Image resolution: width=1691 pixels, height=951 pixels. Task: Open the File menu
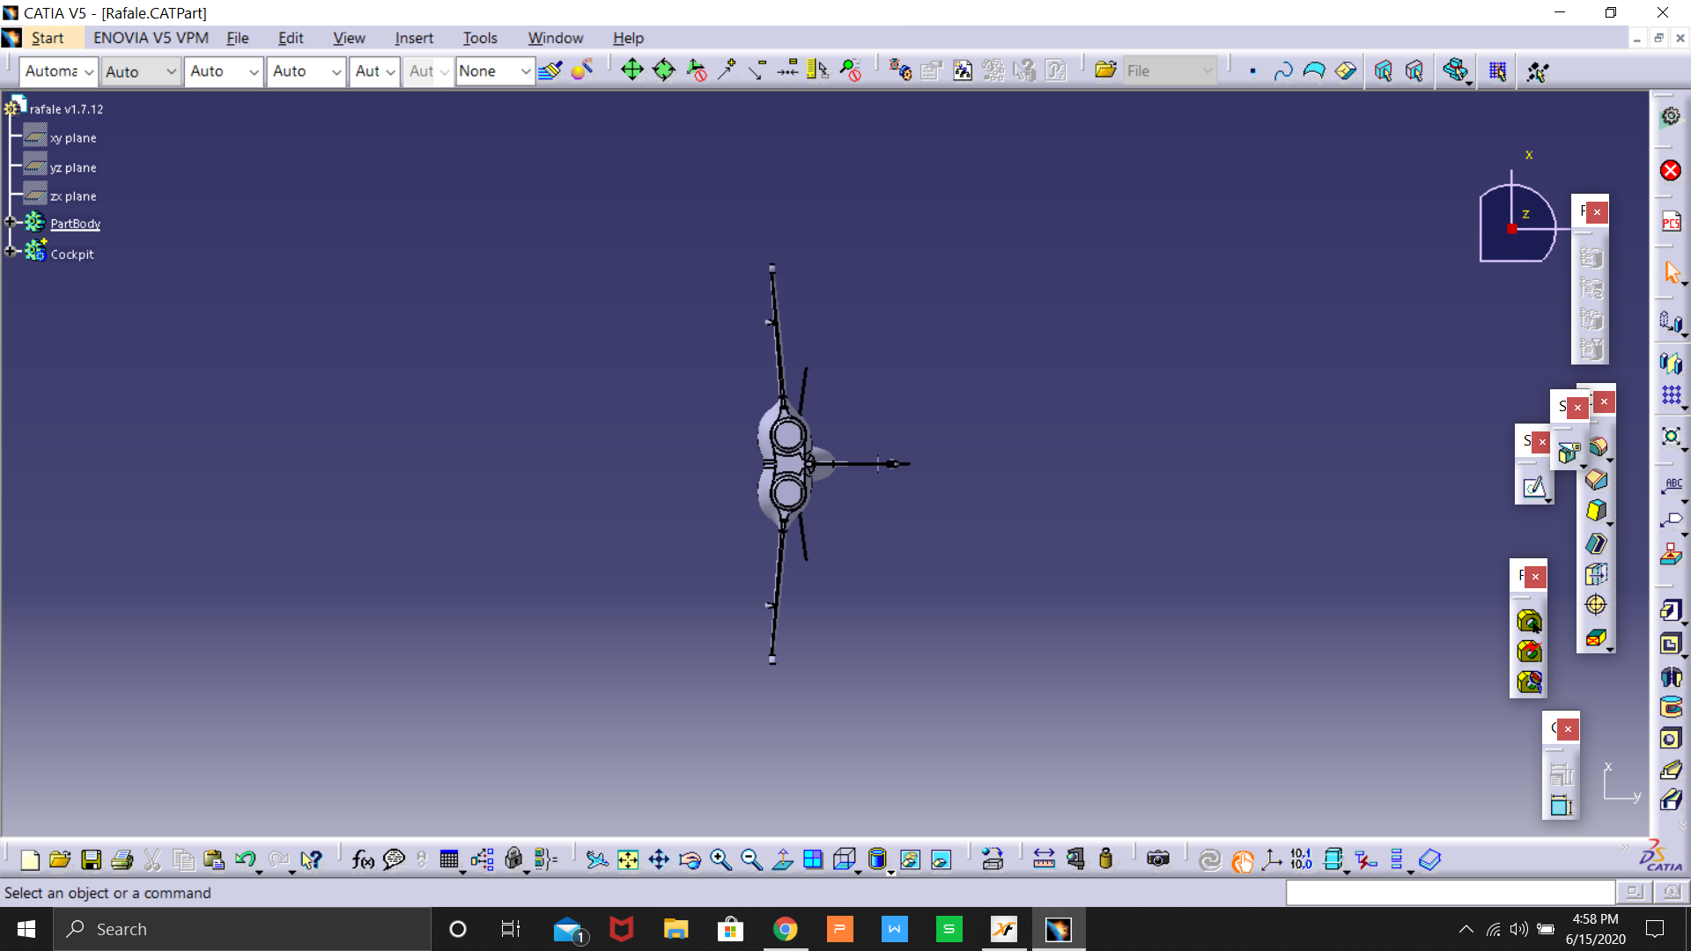click(238, 38)
